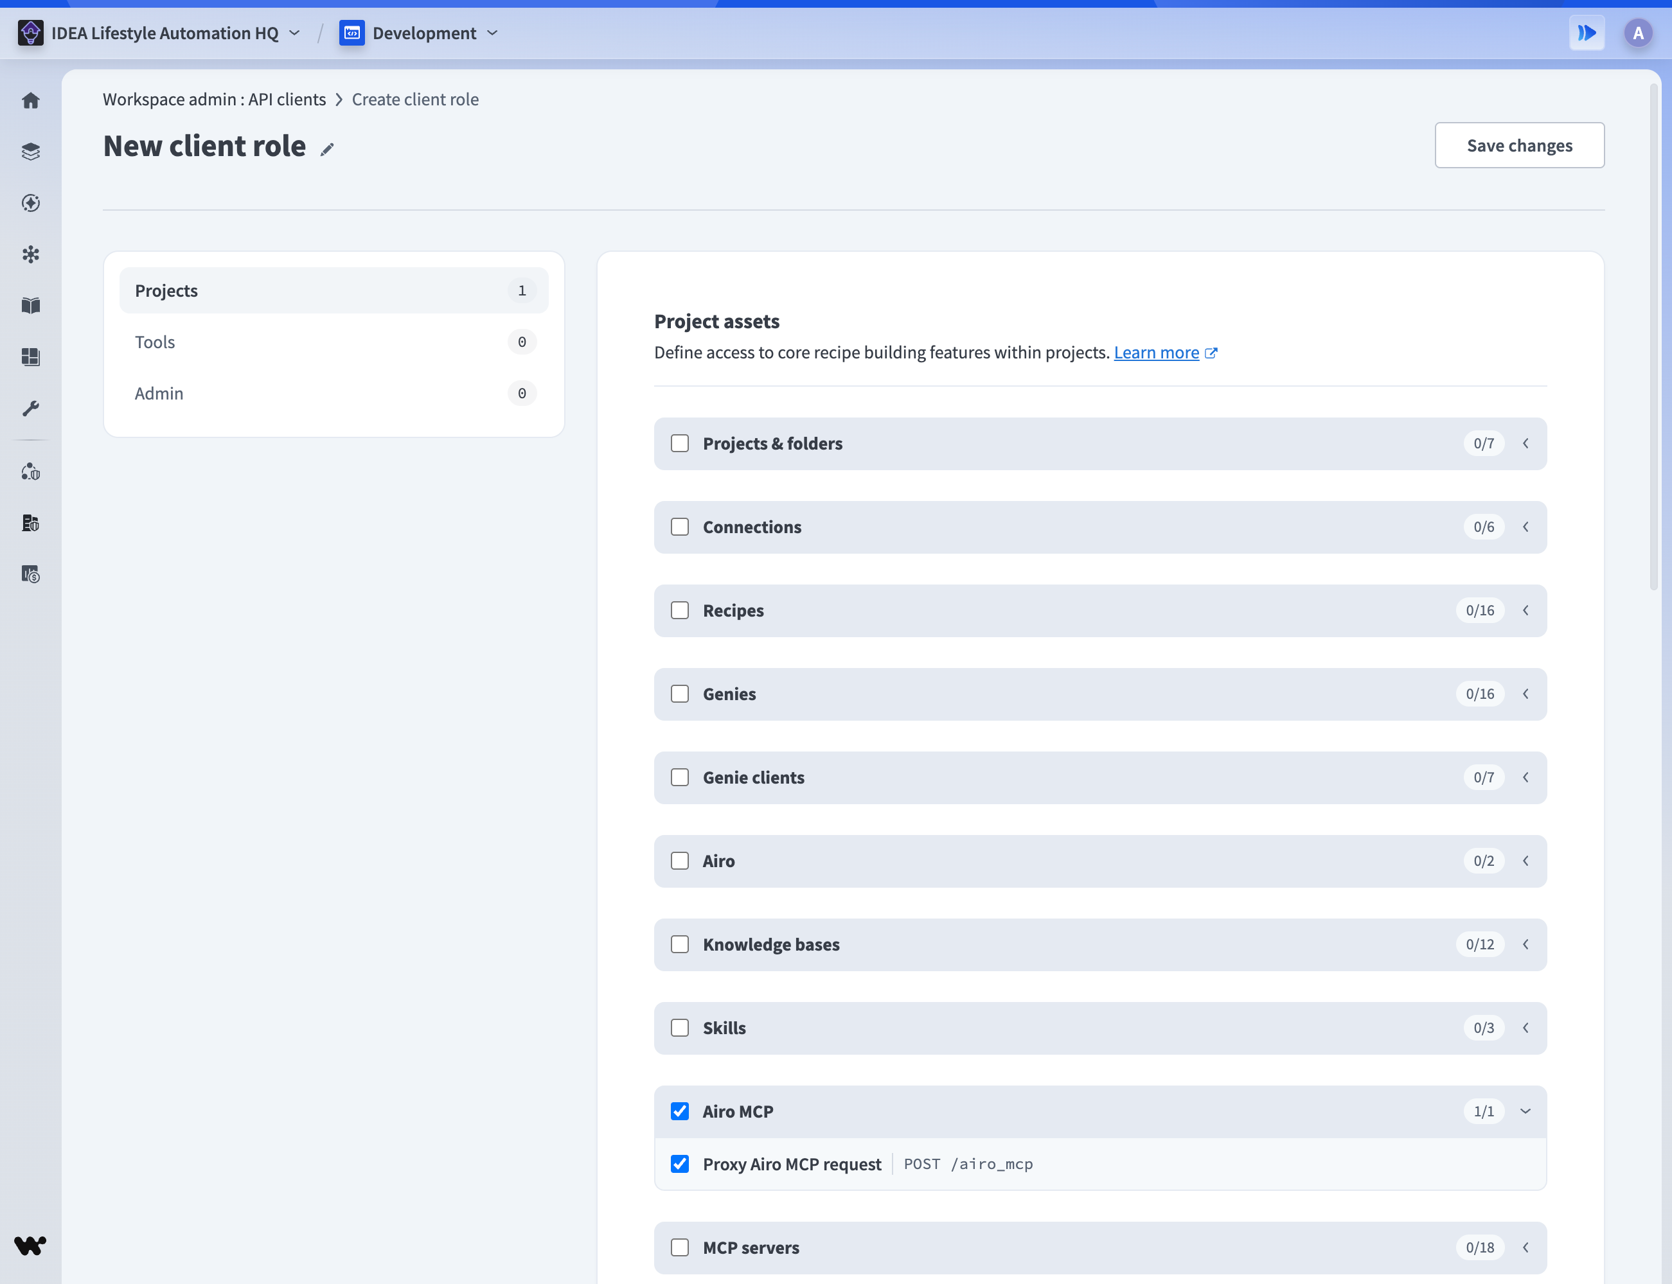1672x1284 pixels.
Task: Click the Knowledge bases 0/12 count badge
Action: 1480,944
